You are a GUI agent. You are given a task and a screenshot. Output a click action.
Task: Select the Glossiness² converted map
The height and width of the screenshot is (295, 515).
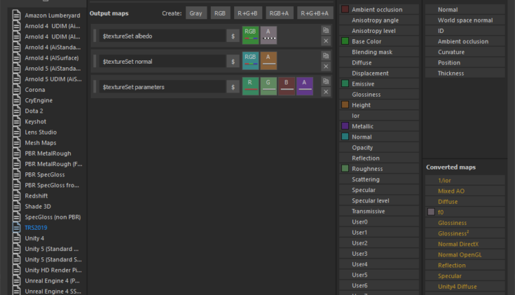tap(465, 233)
